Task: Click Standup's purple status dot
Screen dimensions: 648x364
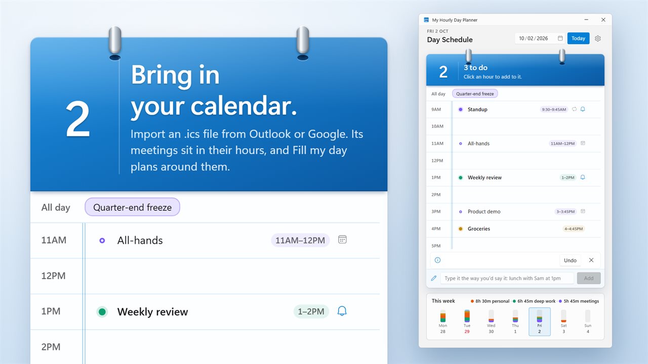Action: [x=460, y=109]
